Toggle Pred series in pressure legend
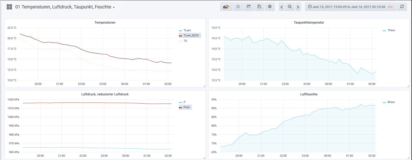Viewport: 412px width, 160px height. click(x=186, y=107)
